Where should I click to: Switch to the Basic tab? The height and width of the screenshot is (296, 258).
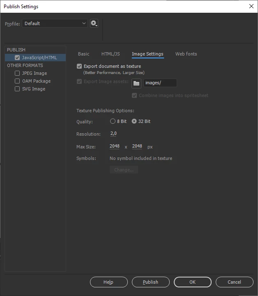point(83,54)
